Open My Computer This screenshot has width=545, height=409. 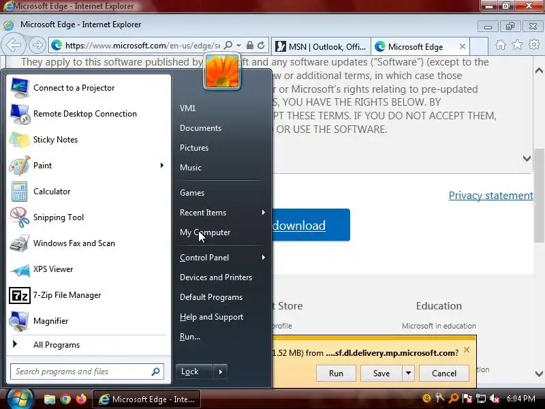coord(205,232)
